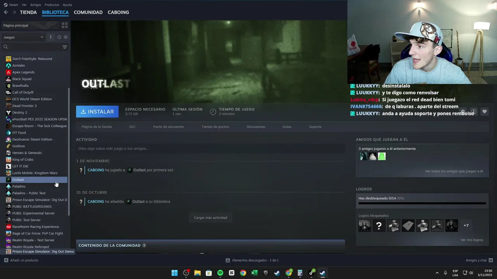This screenshot has width=497, height=279.
Task: Open CapCut from the taskbar
Action: coord(232,273)
